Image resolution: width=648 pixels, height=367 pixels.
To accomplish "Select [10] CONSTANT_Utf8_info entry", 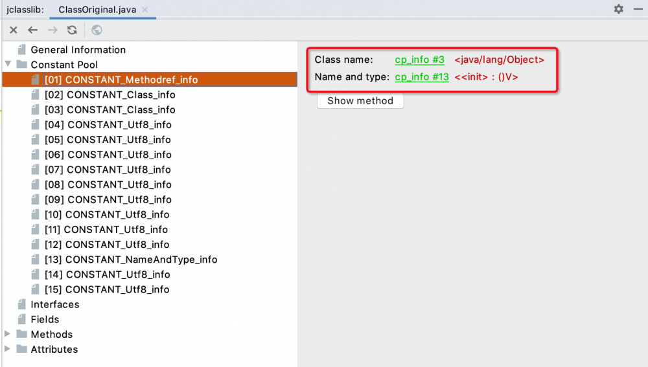I will pos(107,214).
